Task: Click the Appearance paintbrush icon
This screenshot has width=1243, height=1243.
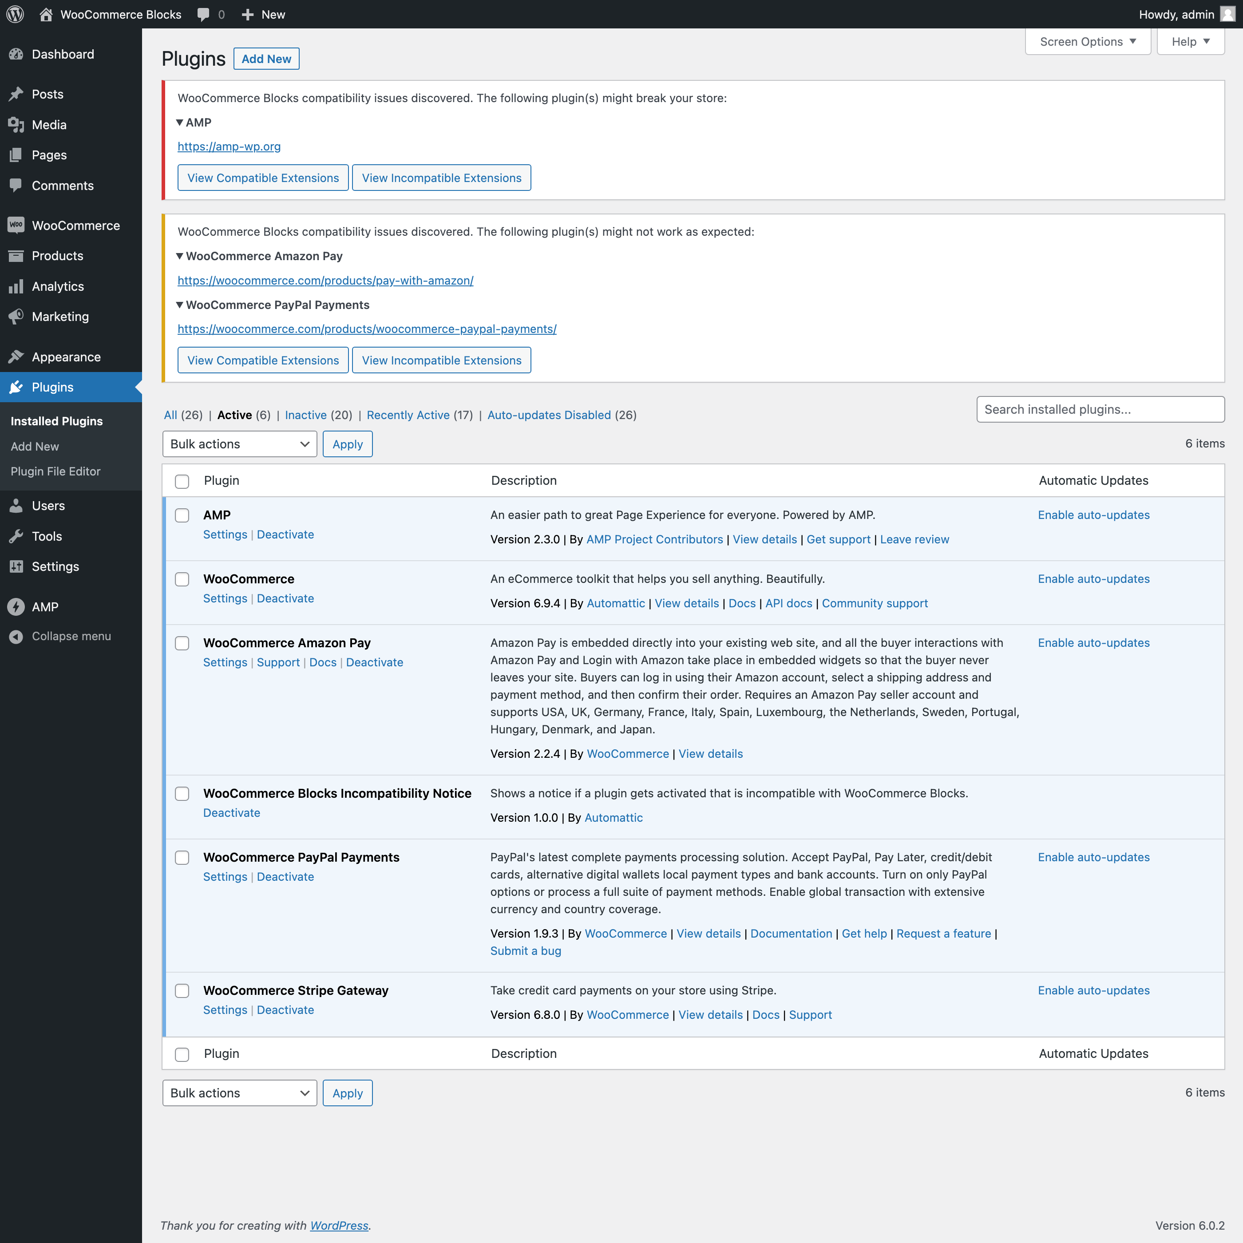Action: pyautogui.click(x=17, y=356)
